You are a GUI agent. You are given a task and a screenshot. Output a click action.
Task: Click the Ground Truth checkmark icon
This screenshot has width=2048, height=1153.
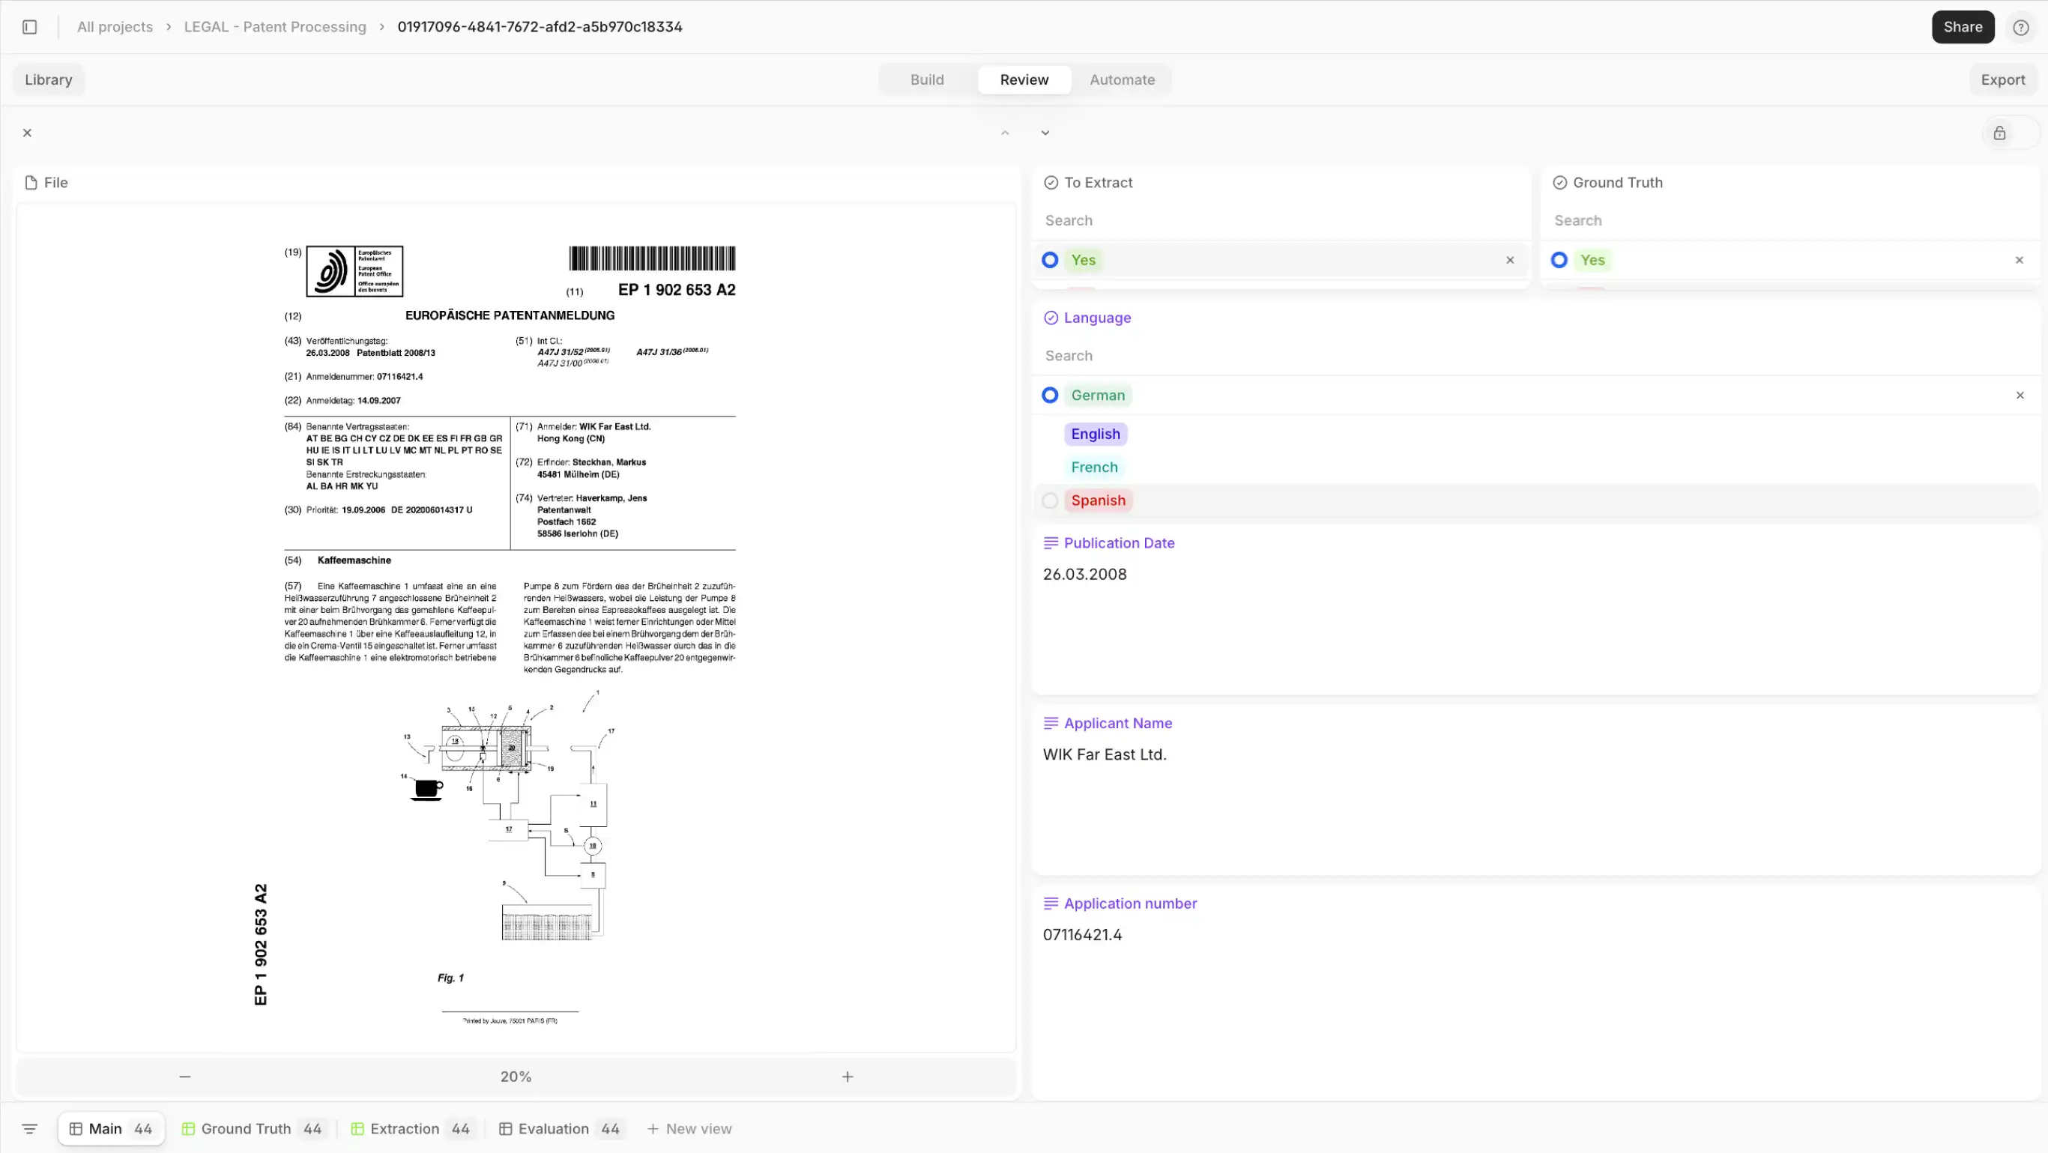1560,183
